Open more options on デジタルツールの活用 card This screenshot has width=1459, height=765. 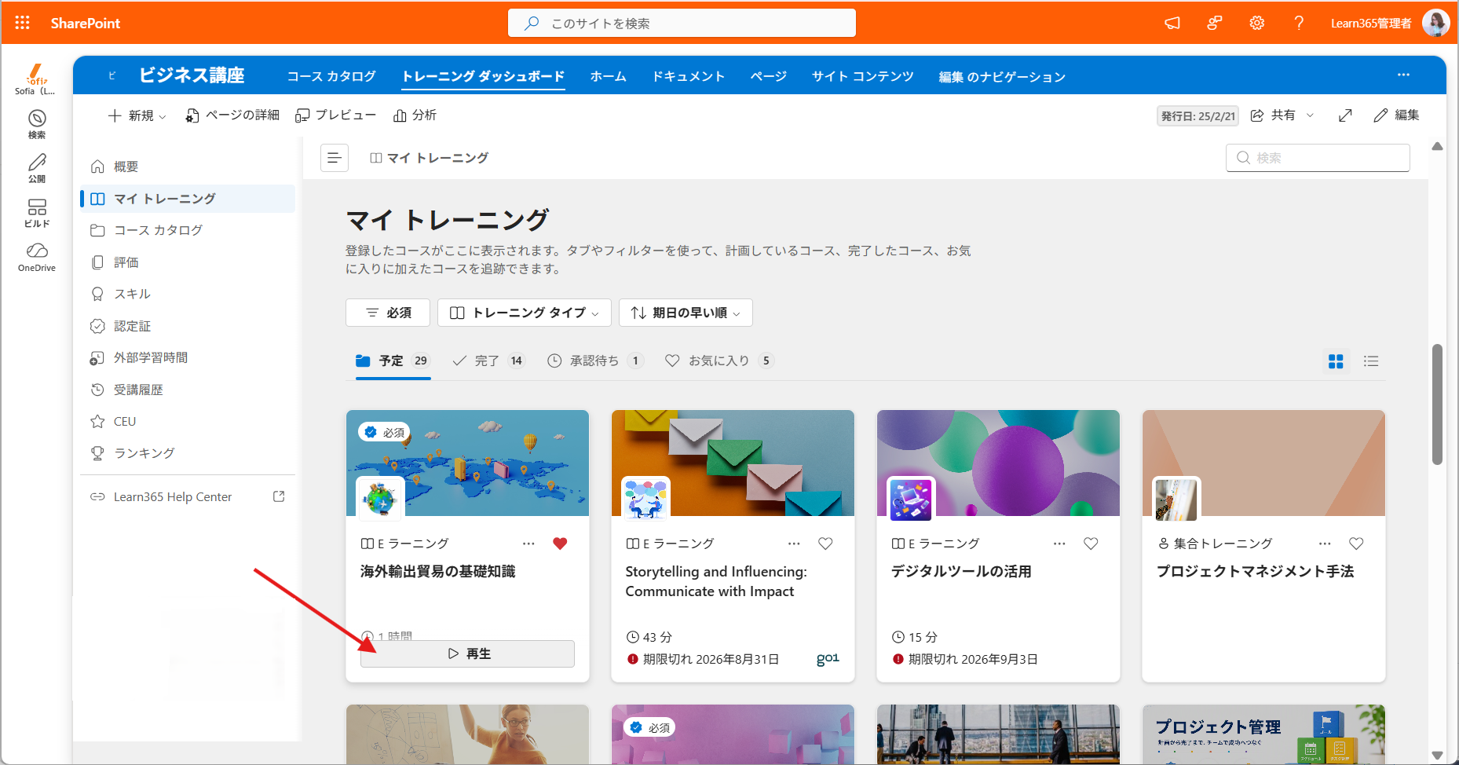(x=1059, y=544)
